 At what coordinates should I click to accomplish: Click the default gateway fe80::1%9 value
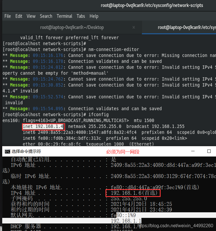pos(123,215)
